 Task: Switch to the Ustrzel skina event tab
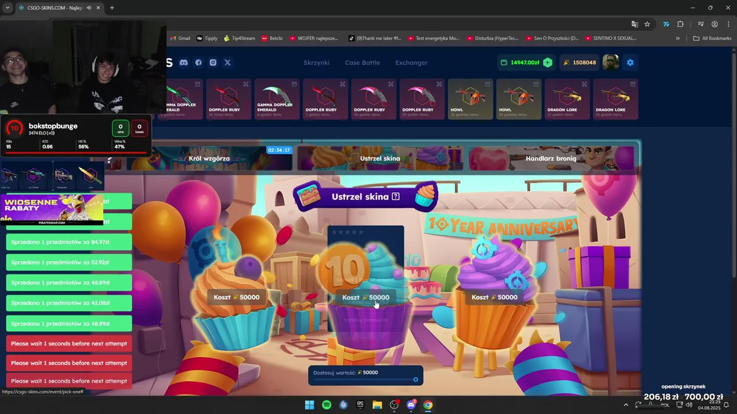pos(380,158)
